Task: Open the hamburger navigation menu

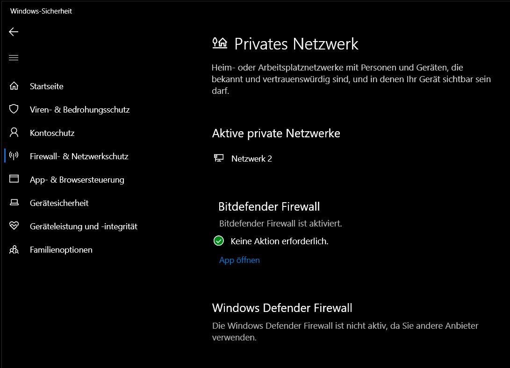Action: click(x=14, y=58)
